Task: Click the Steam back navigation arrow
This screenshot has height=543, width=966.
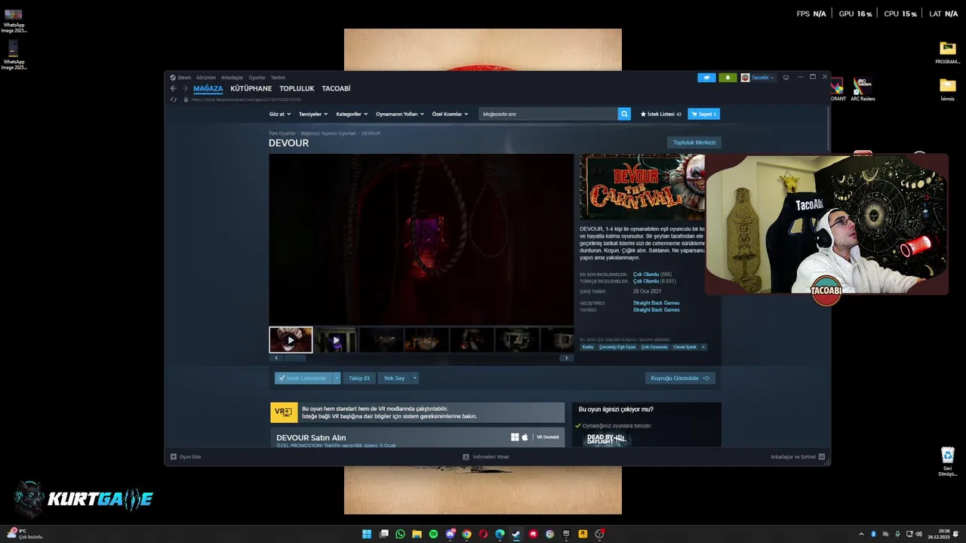Action: (x=173, y=88)
